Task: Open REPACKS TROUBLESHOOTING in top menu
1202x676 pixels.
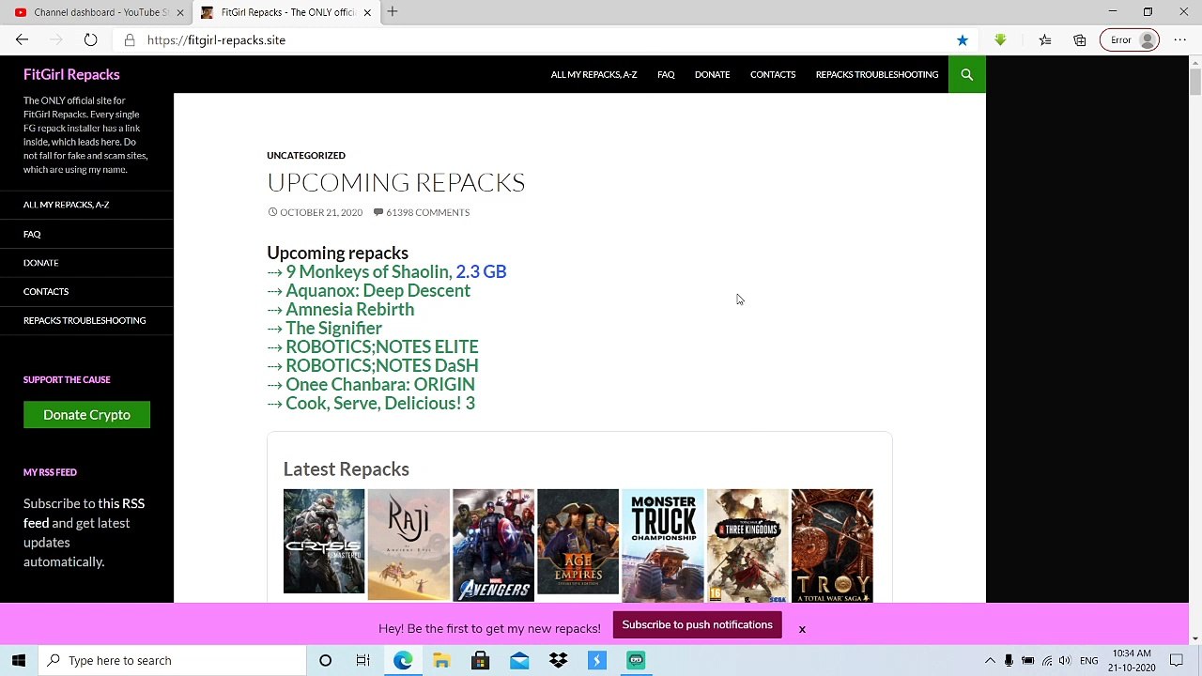Action: point(877,74)
